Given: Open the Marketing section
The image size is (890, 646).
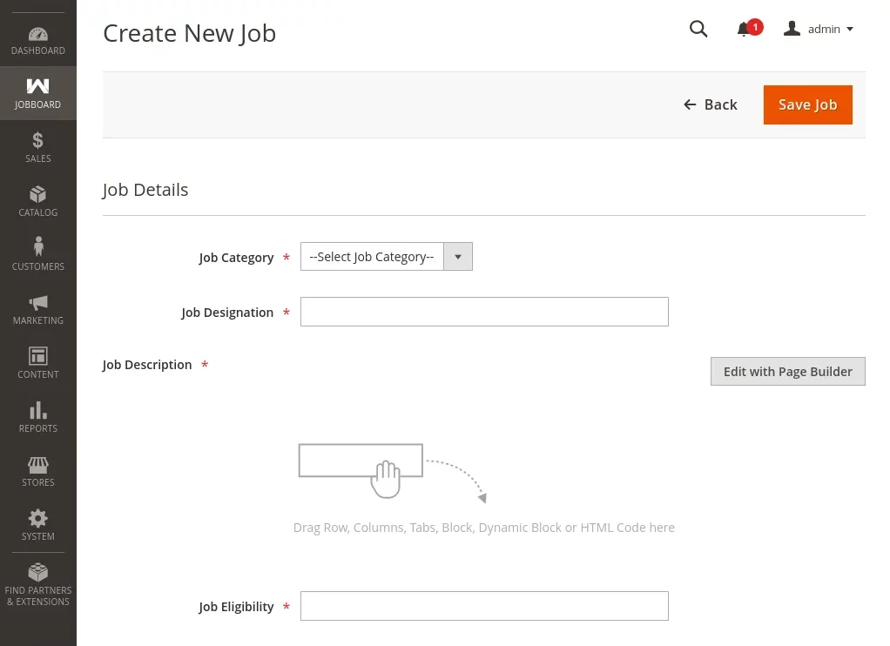Looking at the screenshot, I should coord(37,309).
